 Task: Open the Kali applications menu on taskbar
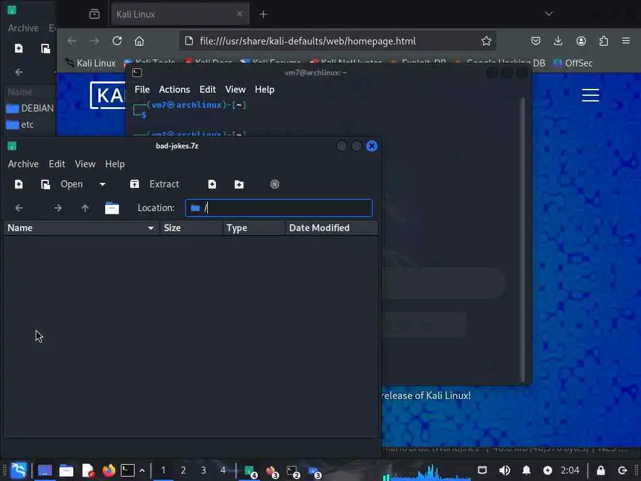pos(19,470)
